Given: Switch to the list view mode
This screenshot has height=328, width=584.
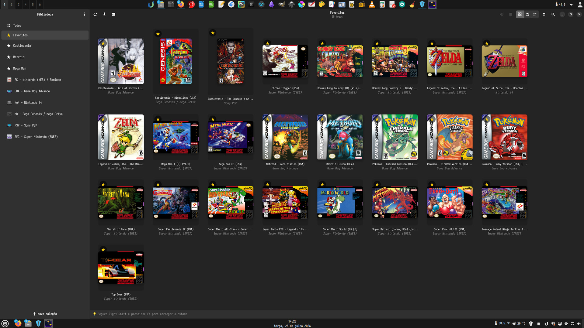Looking at the screenshot, I should point(535,14).
